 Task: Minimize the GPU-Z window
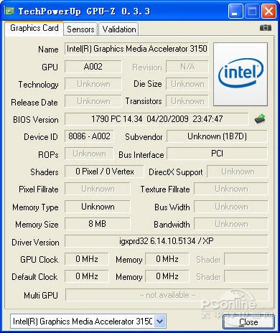pos(235,11)
